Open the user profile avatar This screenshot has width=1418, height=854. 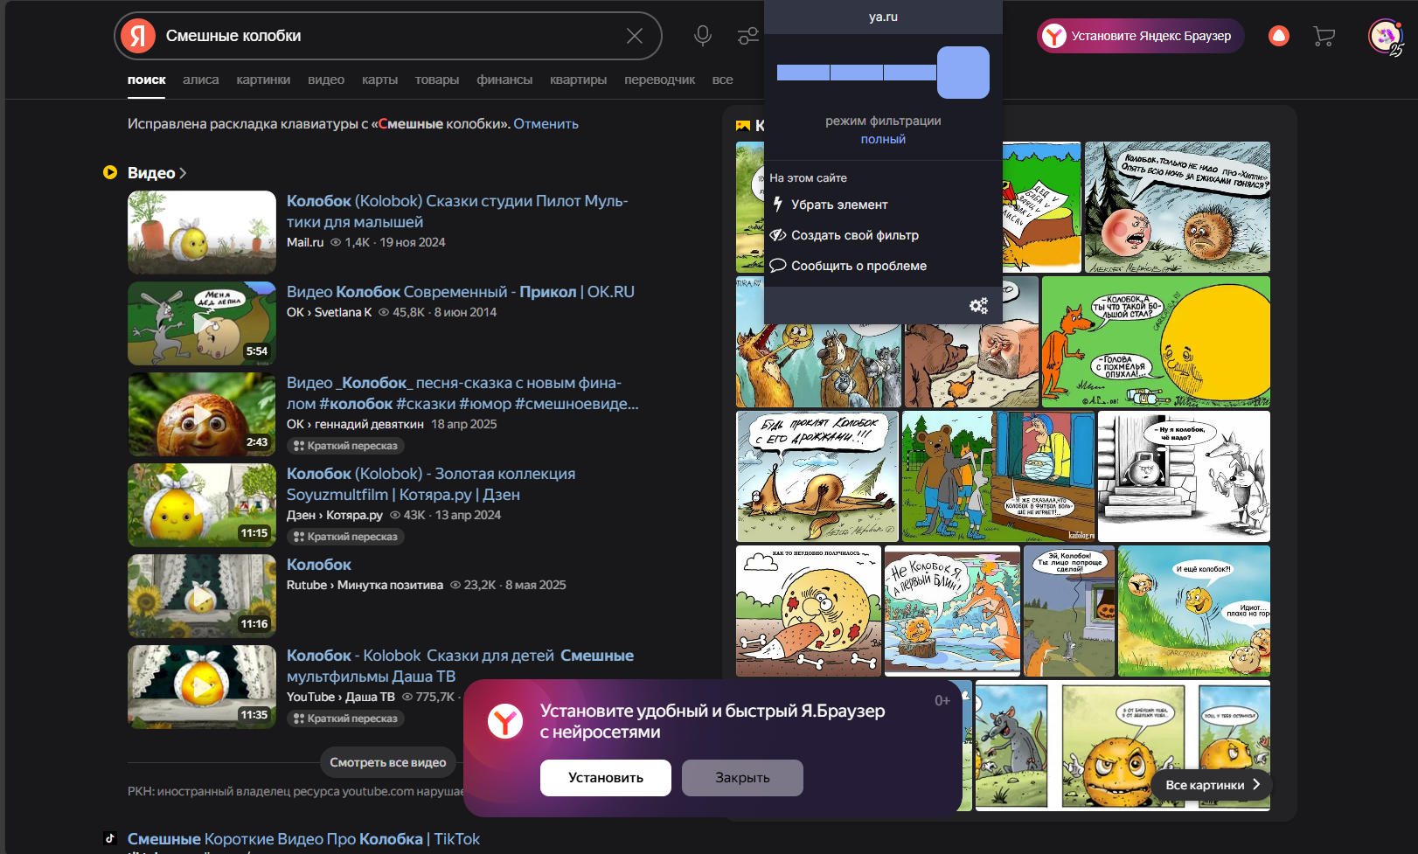1385,36
